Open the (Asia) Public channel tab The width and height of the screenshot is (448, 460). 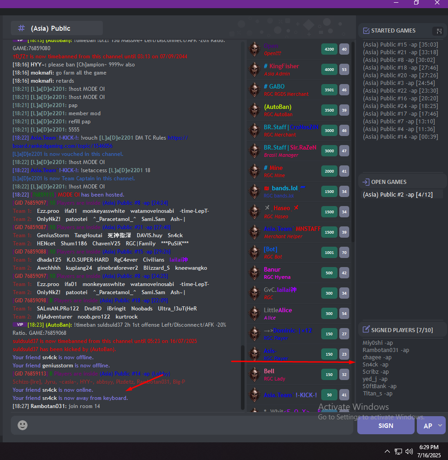point(57,28)
